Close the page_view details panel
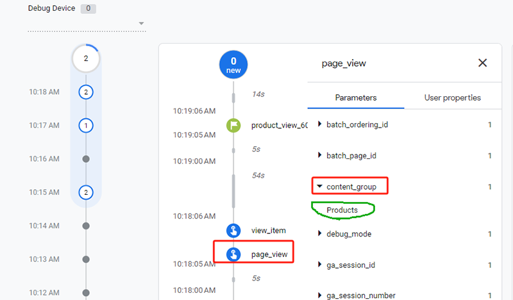513x300 pixels. pos(483,63)
